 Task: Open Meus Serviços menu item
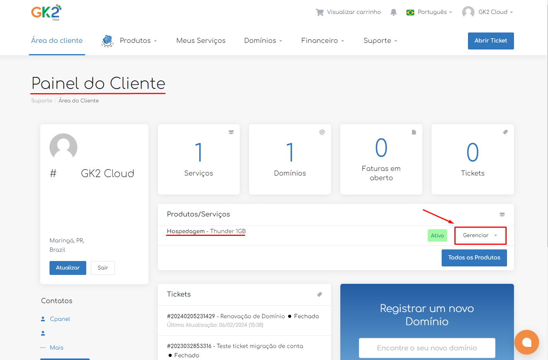(x=201, y=41)
